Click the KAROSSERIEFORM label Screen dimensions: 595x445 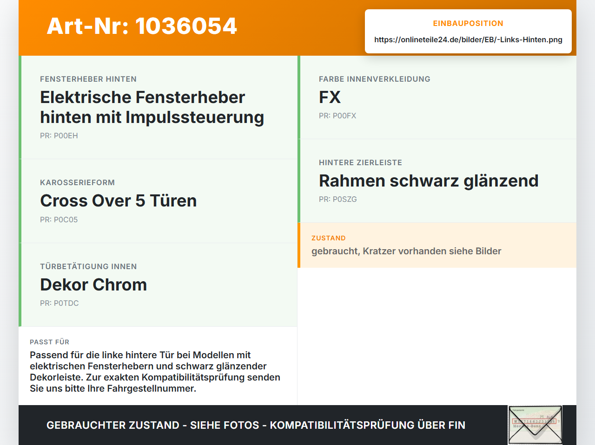[77, 182]
